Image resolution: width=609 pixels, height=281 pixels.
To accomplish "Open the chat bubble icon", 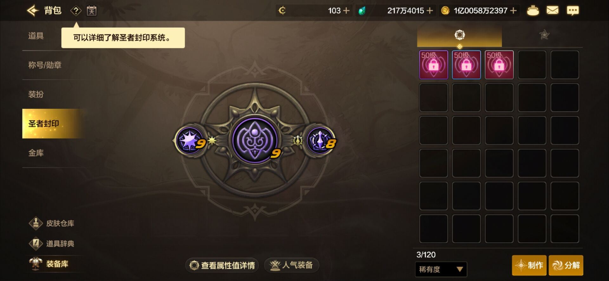I will [x=573, y=11].
